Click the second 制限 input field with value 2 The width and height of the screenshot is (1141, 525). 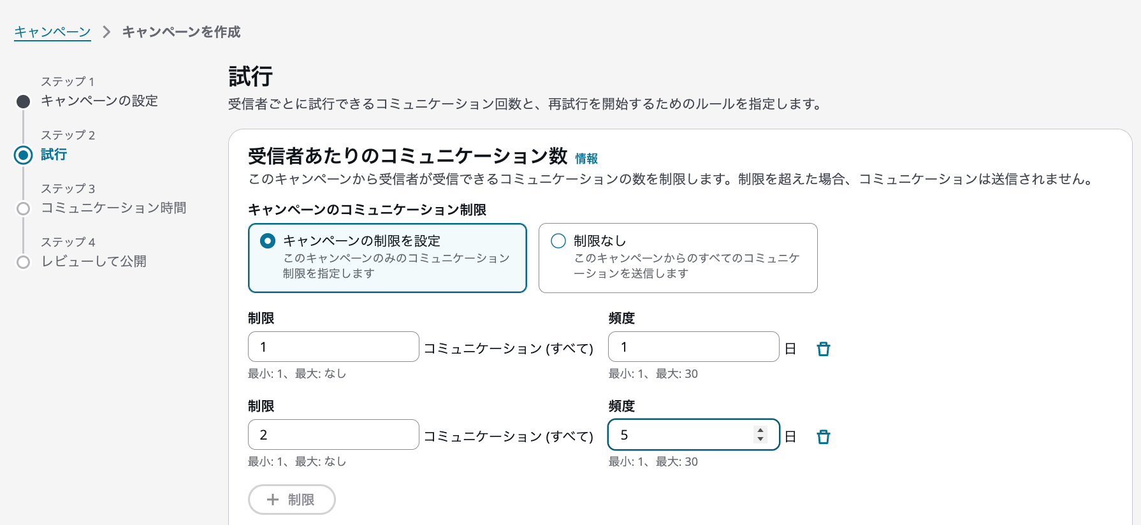click(x=333, y=435)
